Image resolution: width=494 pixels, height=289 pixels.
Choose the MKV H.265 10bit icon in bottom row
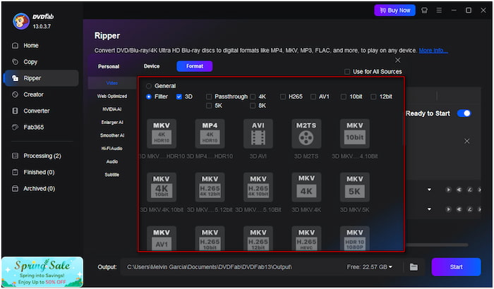coord(210,238)
